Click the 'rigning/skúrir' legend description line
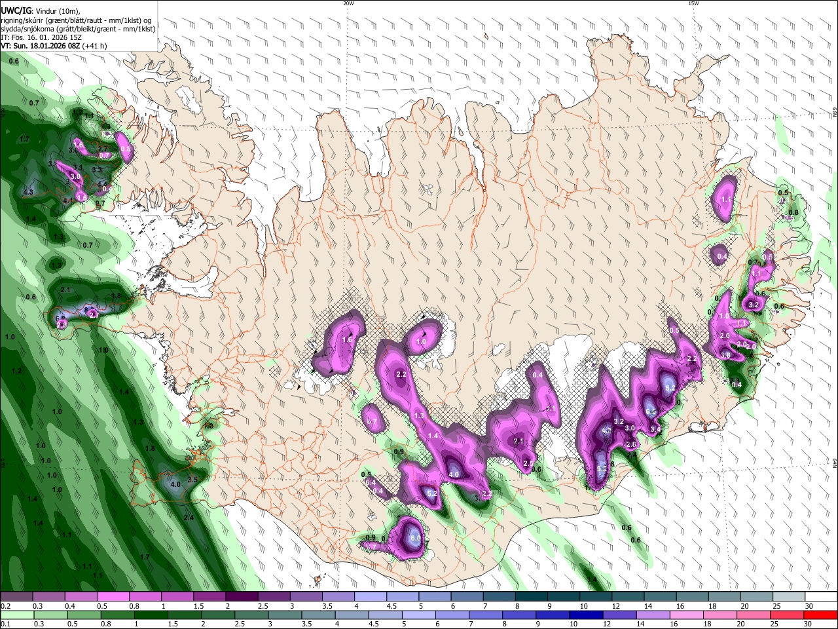The image size is (838, 629). coord(76,20)
